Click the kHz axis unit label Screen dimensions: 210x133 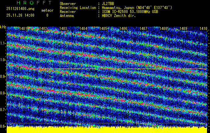coord(3,27)
